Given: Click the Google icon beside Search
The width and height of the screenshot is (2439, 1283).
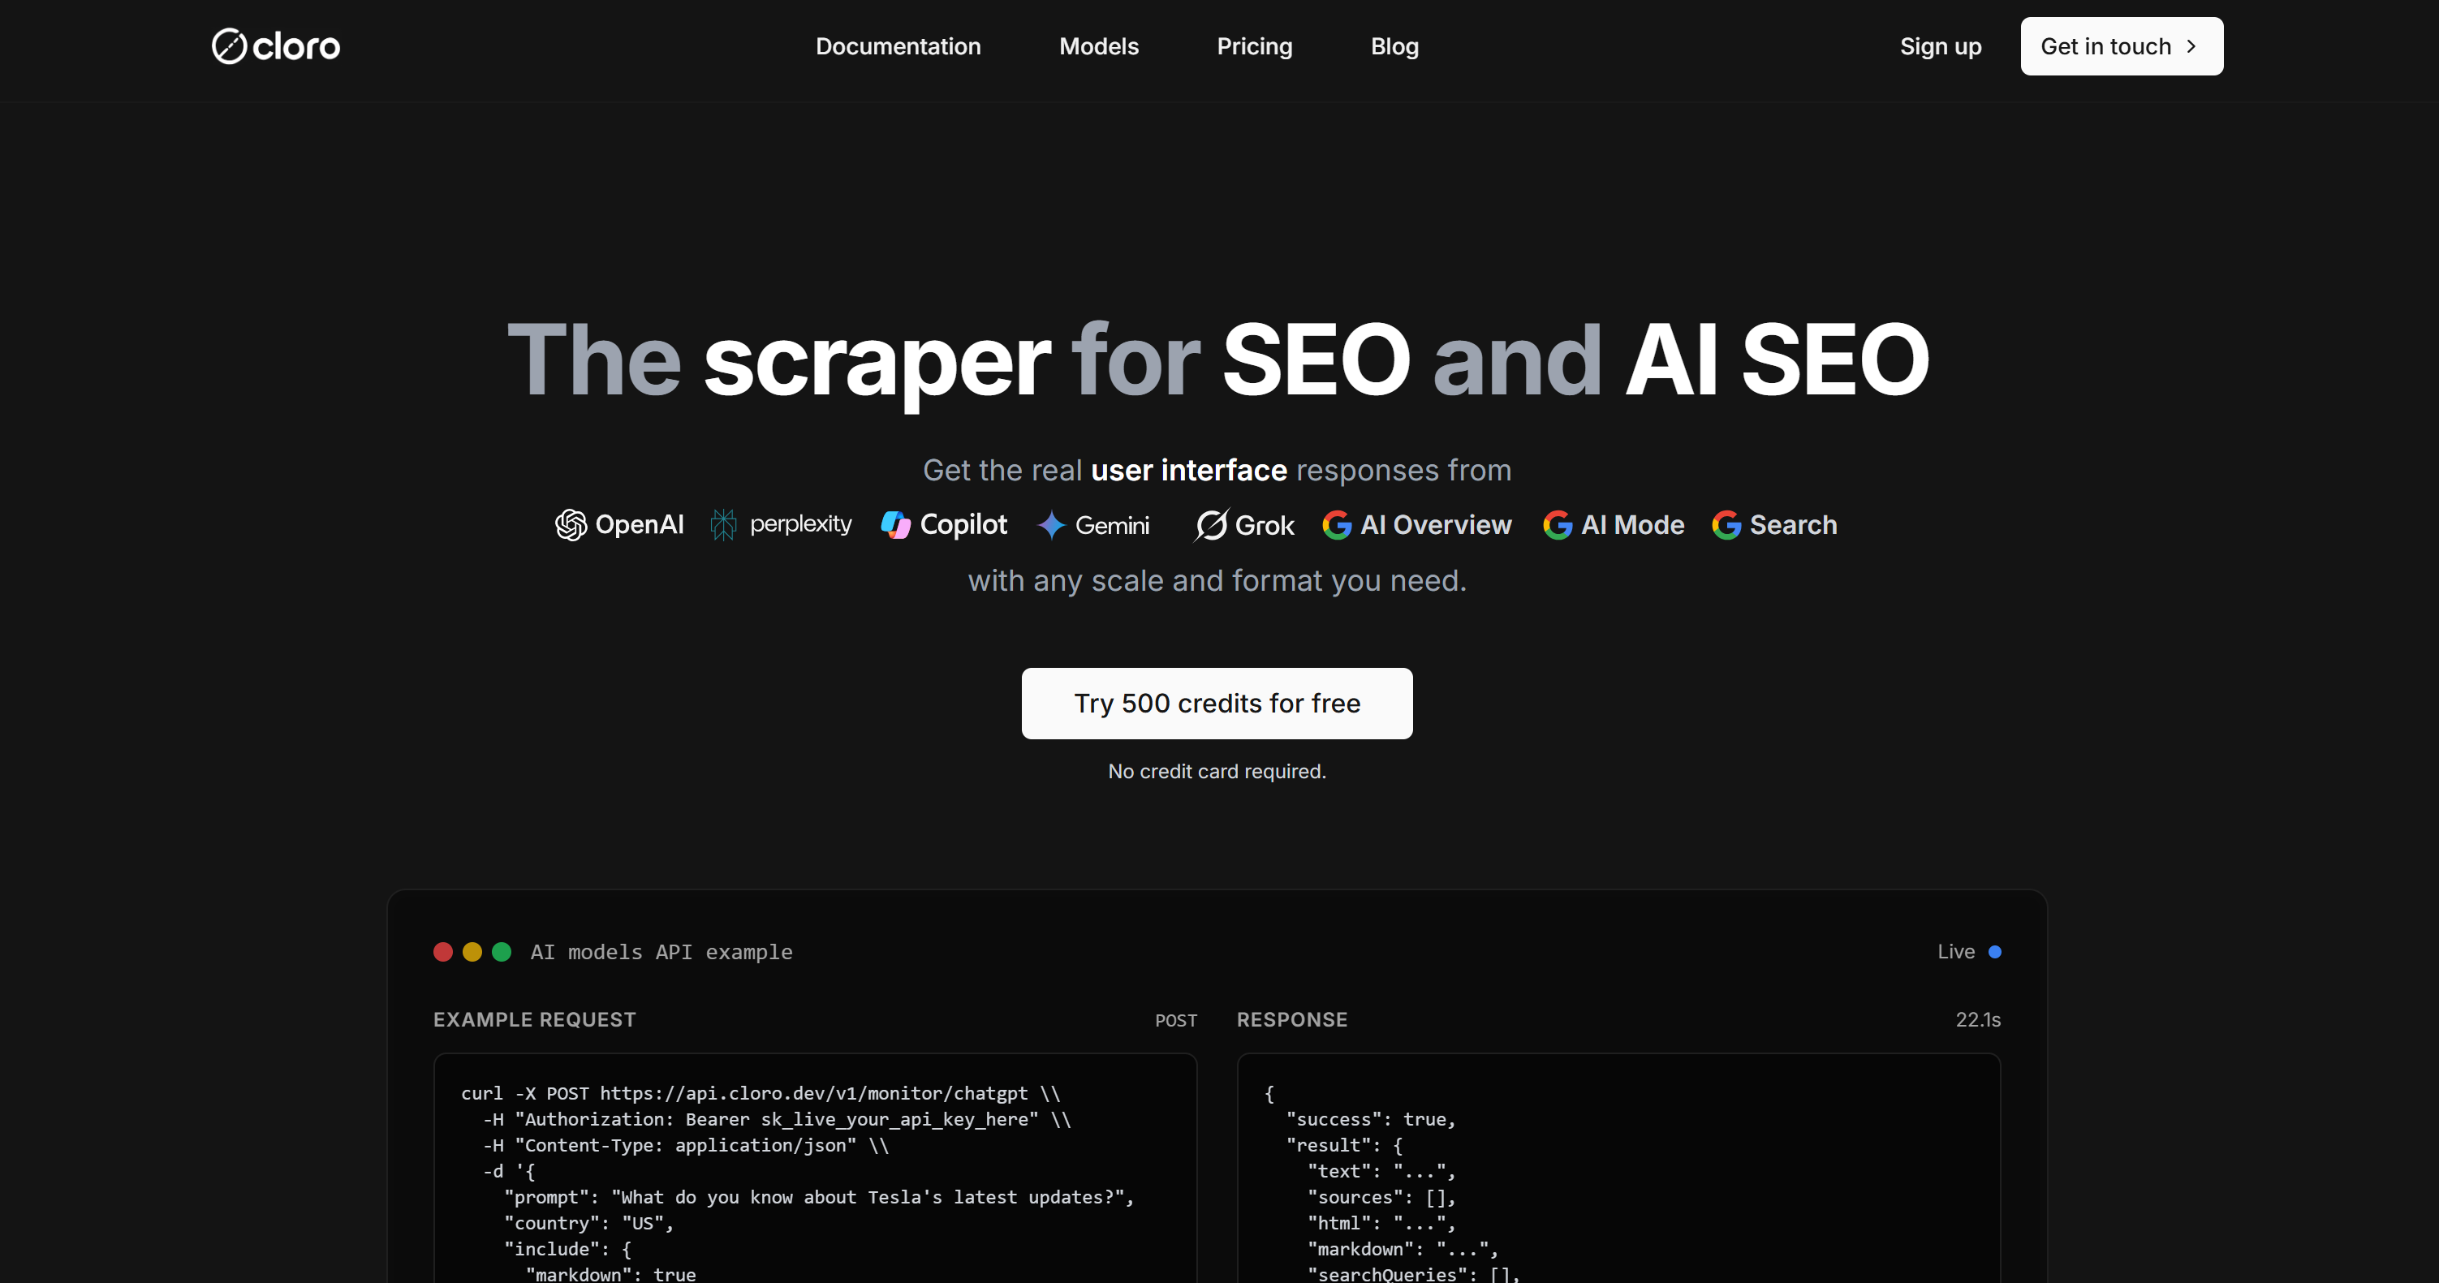Looking at the screenshot, I should pos(1726,524).
